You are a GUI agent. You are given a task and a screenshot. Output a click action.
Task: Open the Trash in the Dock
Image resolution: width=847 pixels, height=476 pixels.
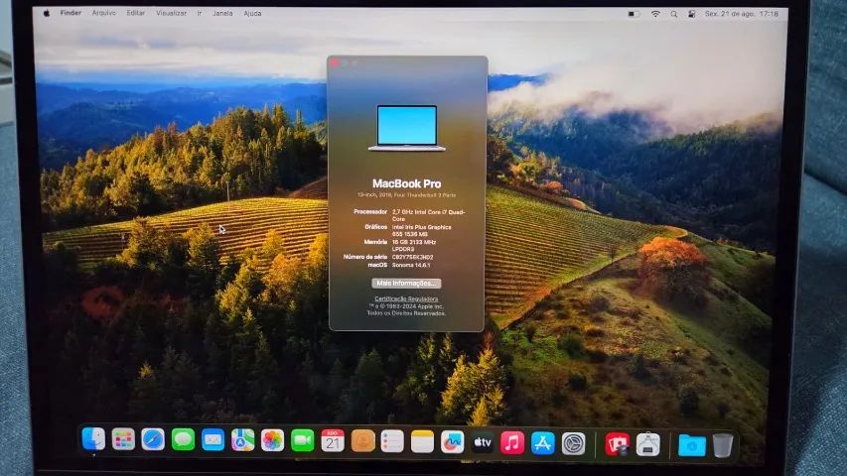723,445
